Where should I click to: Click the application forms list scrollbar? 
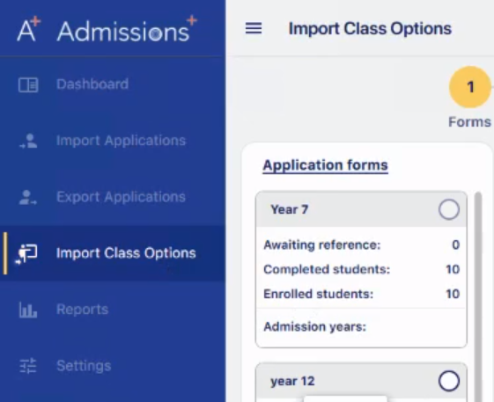point(478,296)
